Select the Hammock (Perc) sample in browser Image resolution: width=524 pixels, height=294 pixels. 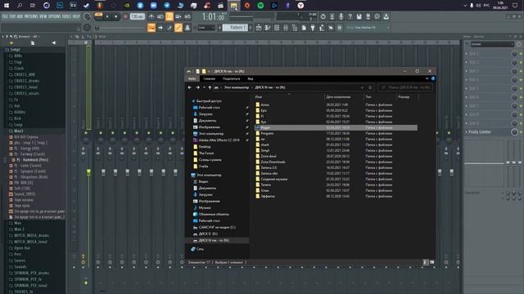33,160
